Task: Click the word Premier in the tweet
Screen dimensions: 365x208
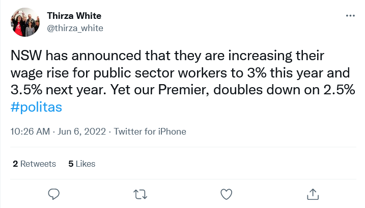Action: [184, 90]
